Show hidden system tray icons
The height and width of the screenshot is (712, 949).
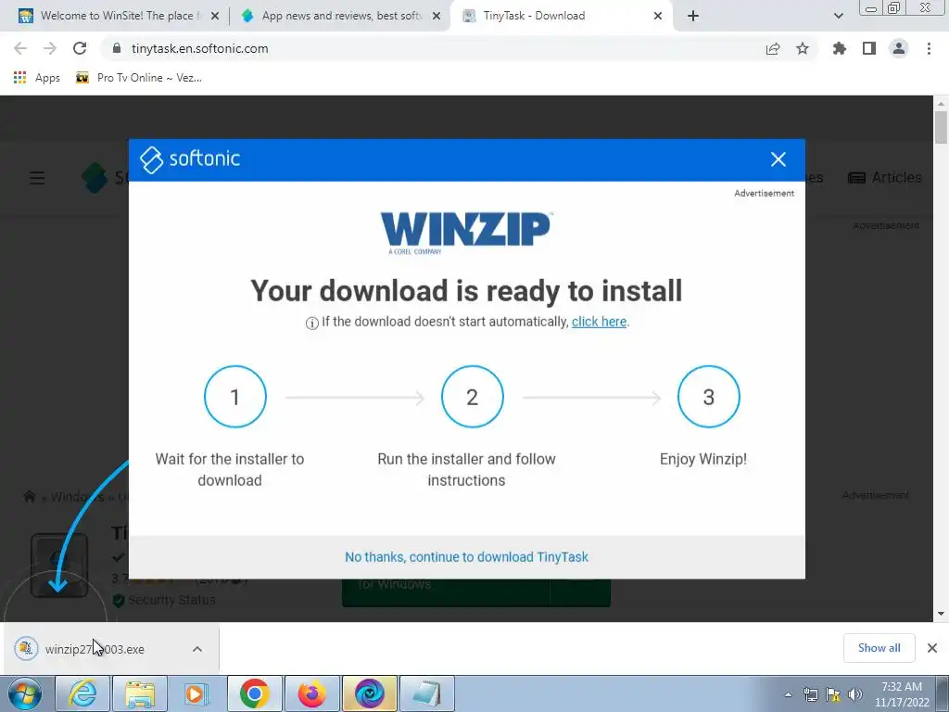788,694
